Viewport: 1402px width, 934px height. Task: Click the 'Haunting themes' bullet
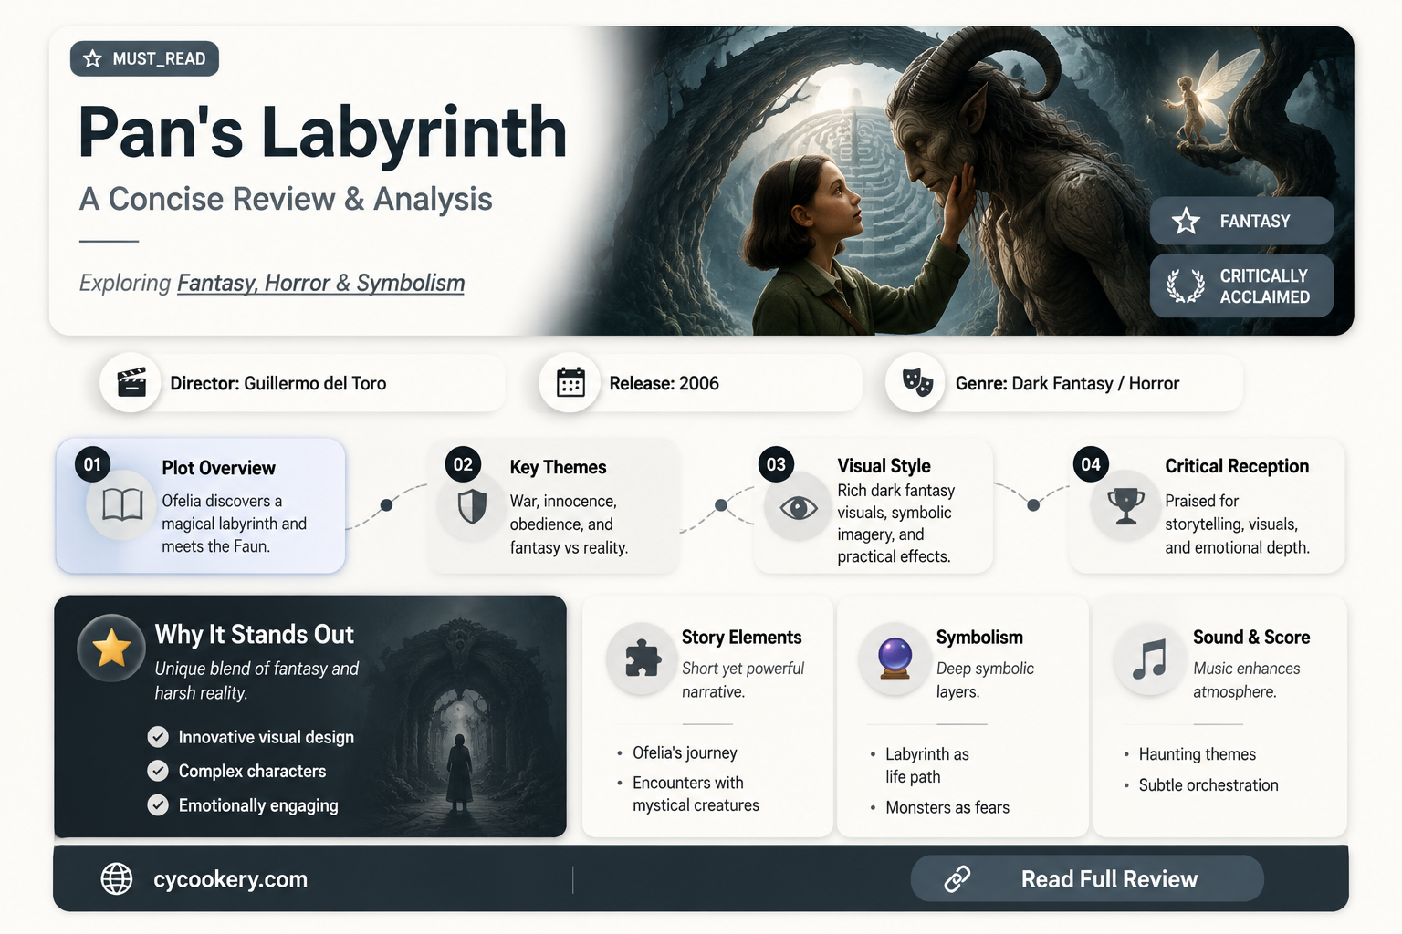[x=1197, y=754]
